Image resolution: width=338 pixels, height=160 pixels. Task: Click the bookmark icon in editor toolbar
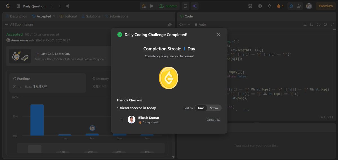tap(312, 25)
